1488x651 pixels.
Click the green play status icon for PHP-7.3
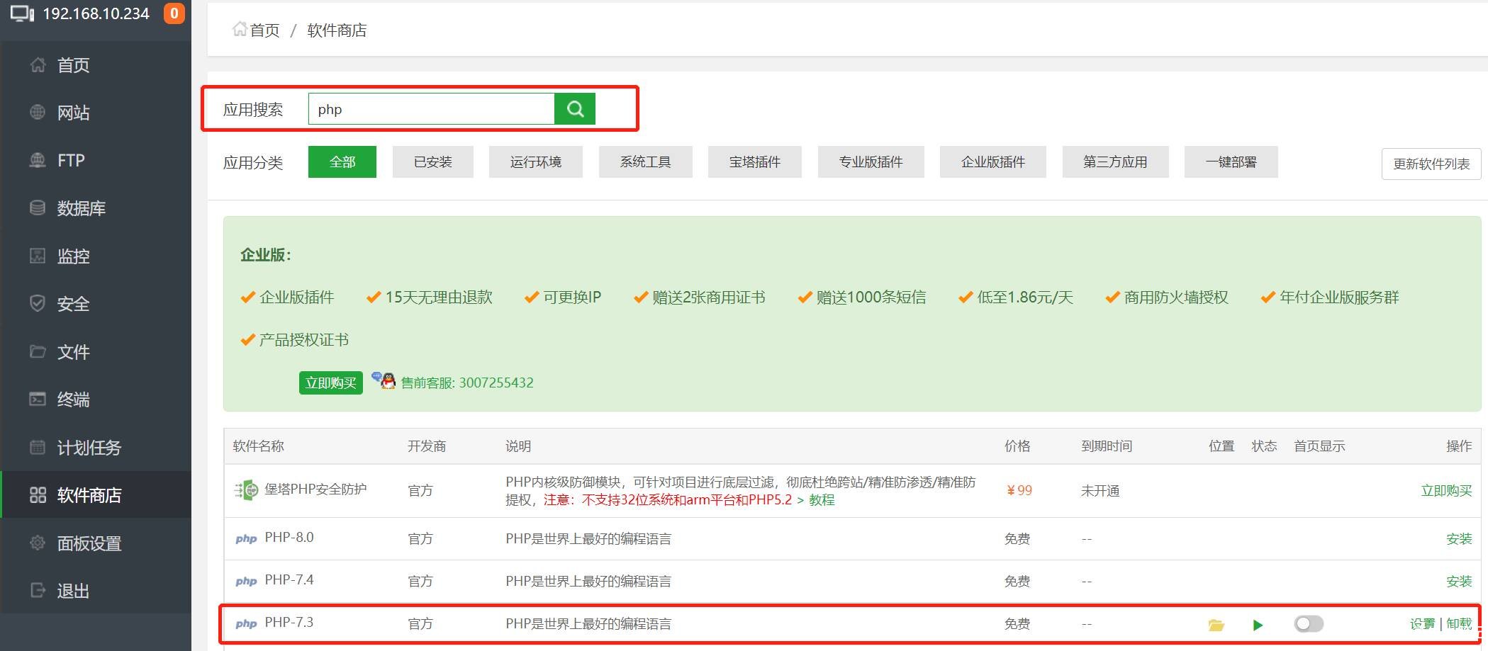[1258, 625]
